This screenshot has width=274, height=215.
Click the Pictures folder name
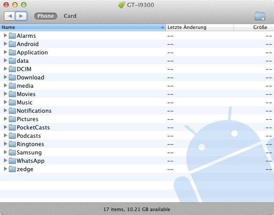tap(27, 119)
